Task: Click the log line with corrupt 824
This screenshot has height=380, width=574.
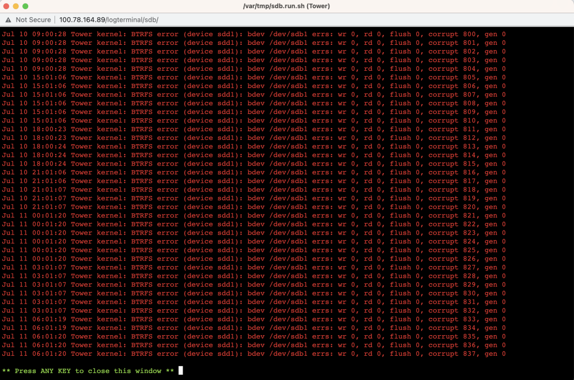Action: click(x=254, y=241)
